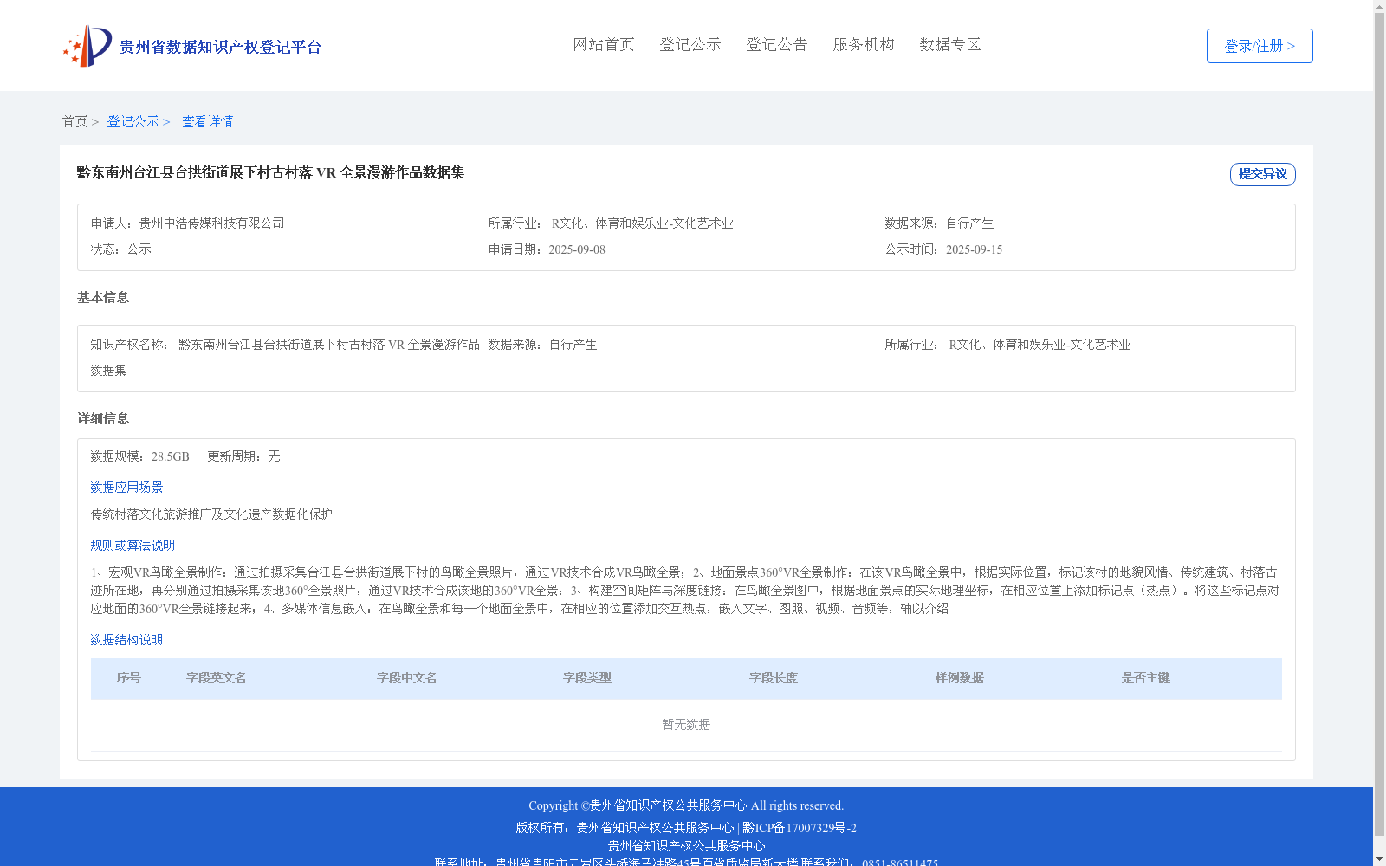This screenshot has width=1386, height=866.
Task: Click the 查看详情 breadcrumb
Action: click(207, 122)
